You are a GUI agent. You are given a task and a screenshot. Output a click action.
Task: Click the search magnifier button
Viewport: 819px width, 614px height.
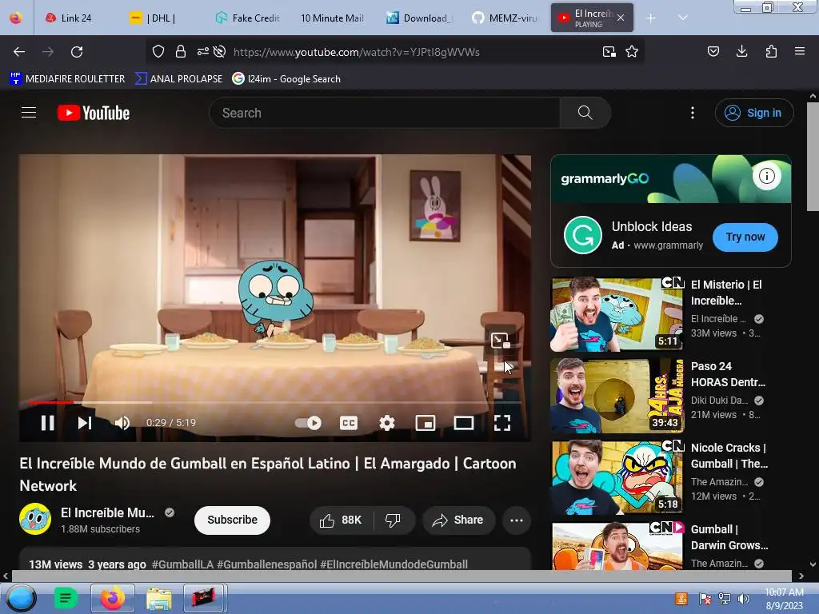(585, 113)
